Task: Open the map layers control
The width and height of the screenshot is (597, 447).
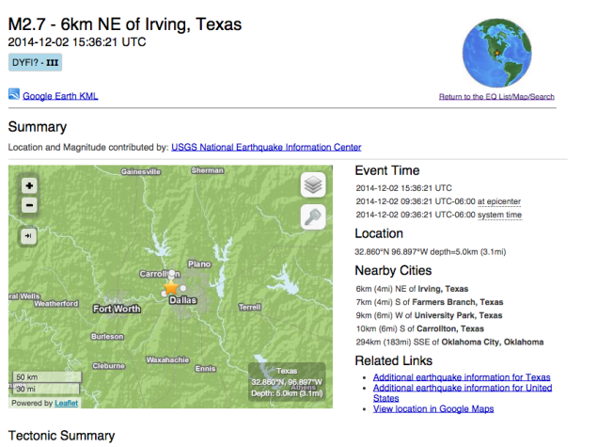Action: click(313, 185)
